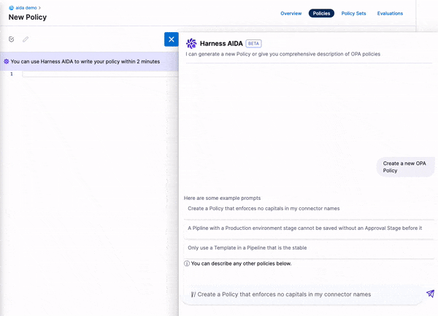Viewport: 438px width, 316px height.
Task: Click the shield checkmark icon in editor toolbar
Action: click(x=12, y=39)
